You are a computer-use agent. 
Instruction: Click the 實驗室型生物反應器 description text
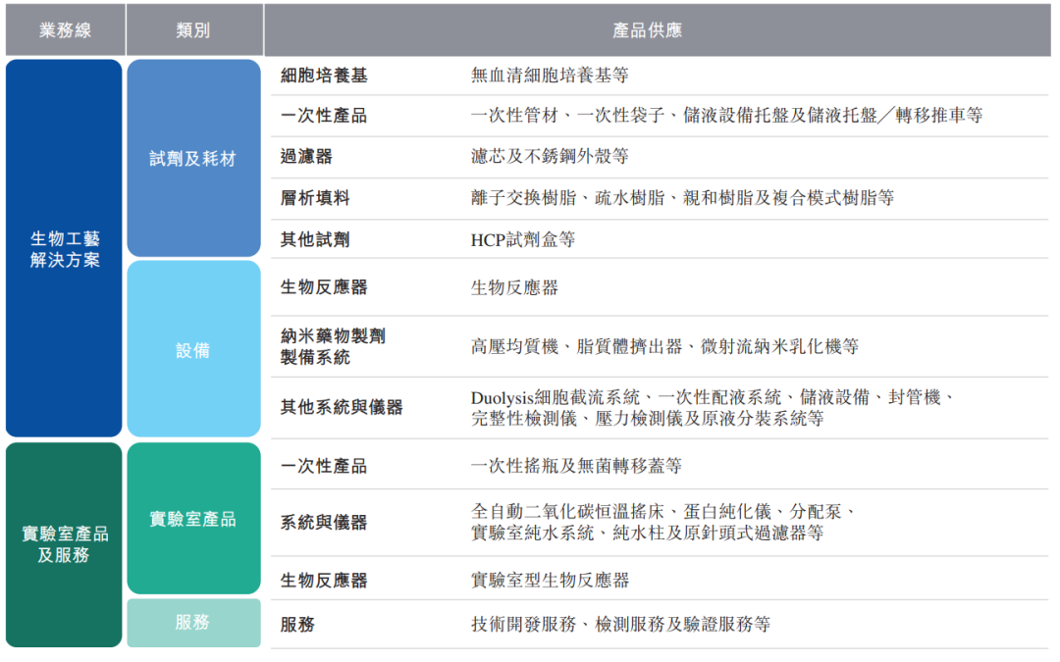click(x=551, y=580)
